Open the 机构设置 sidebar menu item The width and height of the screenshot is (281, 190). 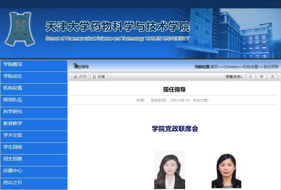coord(34,90)
